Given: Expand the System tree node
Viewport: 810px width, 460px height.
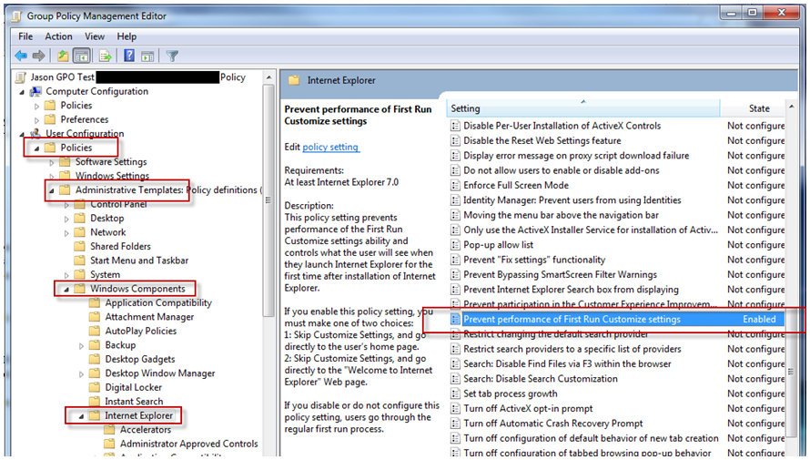Looking at the screenshot, I should pos(66,275).
